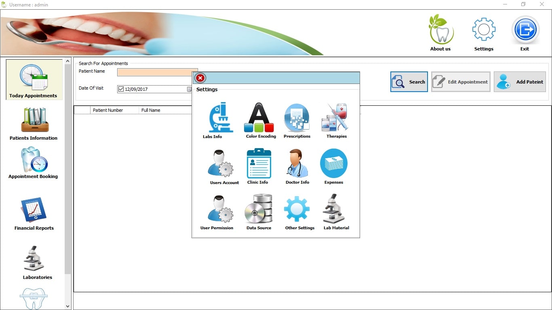Click the Edit Appointment button
552x310 pixels.
(461, 82)
